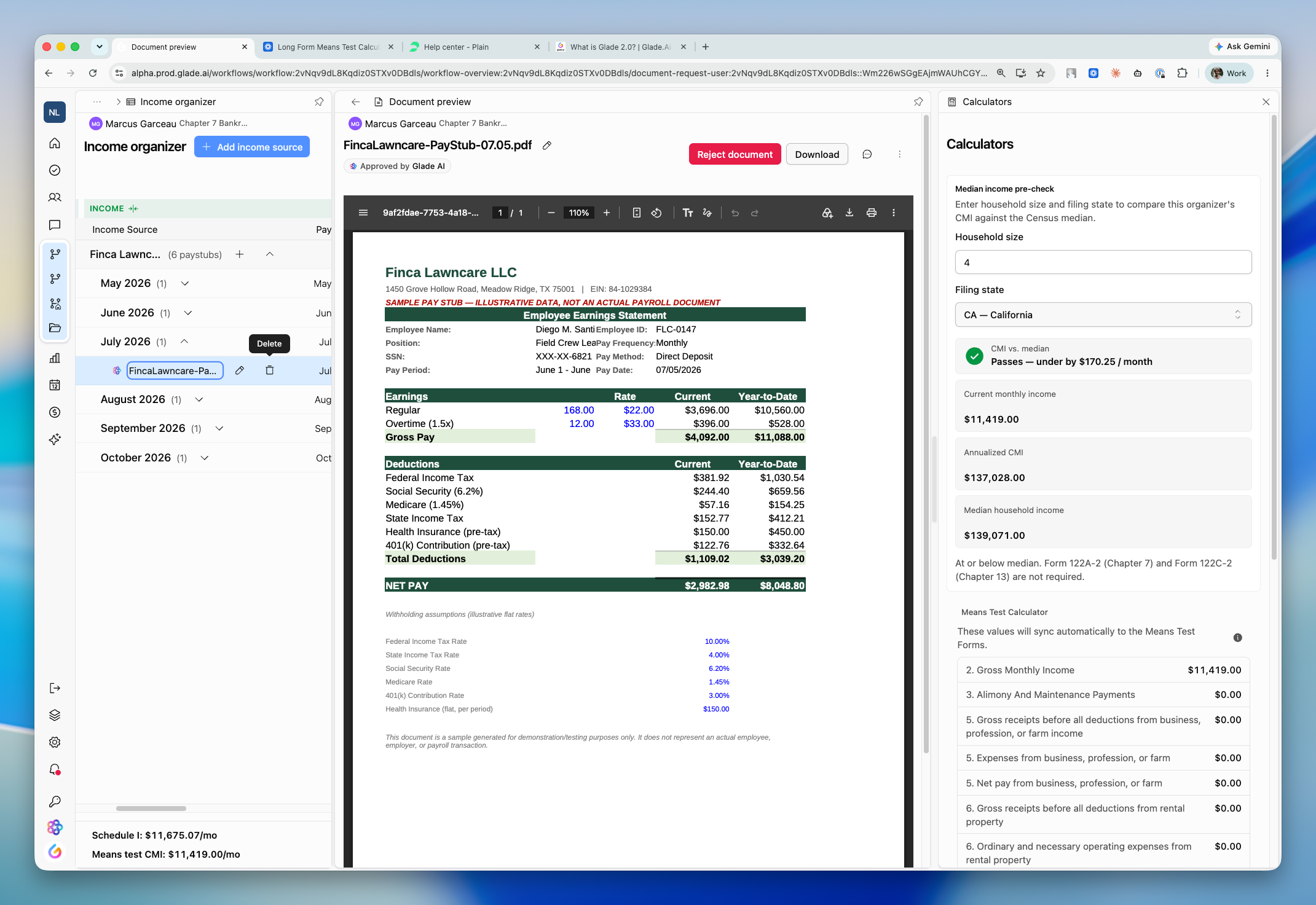
Task: Switch to Help center - Plain tab
Action: pos(474,47)
